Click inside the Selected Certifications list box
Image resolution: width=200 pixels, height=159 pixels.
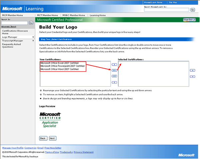click(x=154, y=74)
